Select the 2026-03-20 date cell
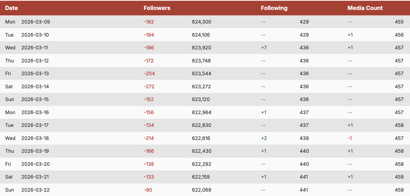 [36, 164]
